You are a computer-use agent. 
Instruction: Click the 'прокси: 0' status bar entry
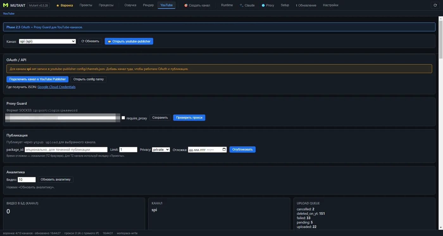coord(82,233)
